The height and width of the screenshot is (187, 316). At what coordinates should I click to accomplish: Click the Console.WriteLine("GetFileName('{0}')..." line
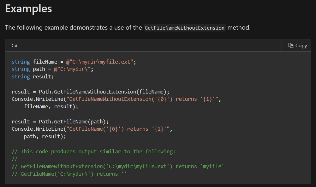click(x=92, y=129)
